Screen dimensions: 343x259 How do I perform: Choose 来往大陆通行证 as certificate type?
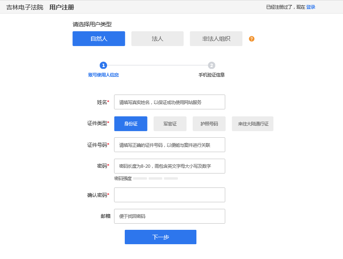point(253,124)
